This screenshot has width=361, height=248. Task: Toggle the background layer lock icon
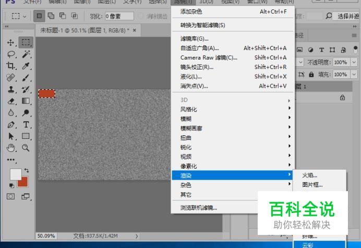coord(342,98)
